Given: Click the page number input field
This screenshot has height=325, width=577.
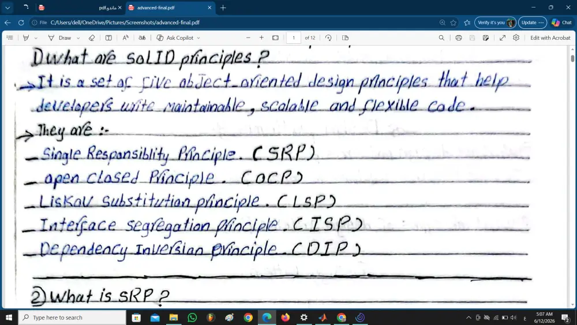Looking at the screenshot, I should tap(294, 38).
